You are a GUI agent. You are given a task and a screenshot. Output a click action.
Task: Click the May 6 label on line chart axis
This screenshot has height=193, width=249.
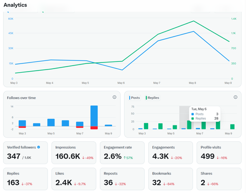coord(121,83)
